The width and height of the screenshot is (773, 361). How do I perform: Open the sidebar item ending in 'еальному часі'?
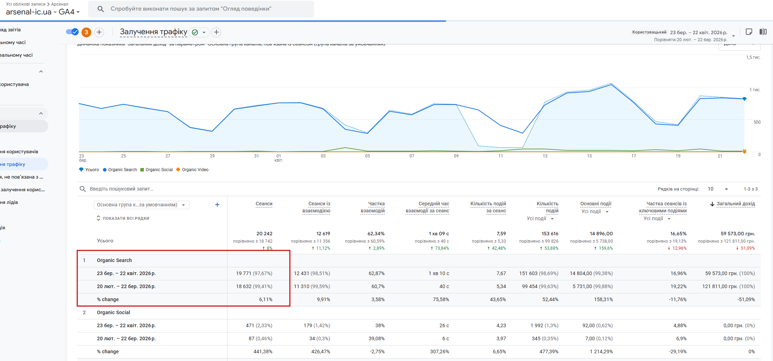click(17, 55)
